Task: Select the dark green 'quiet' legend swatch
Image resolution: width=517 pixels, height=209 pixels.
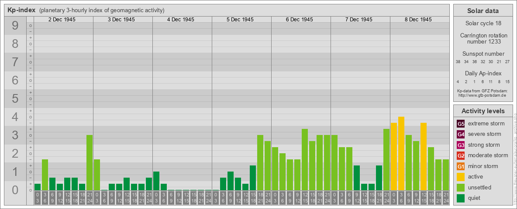Action: (x=461, y=198)
